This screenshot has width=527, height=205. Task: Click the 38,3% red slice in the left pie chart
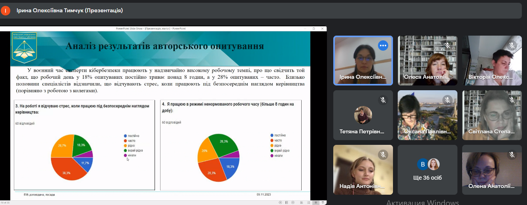[68, 168]
